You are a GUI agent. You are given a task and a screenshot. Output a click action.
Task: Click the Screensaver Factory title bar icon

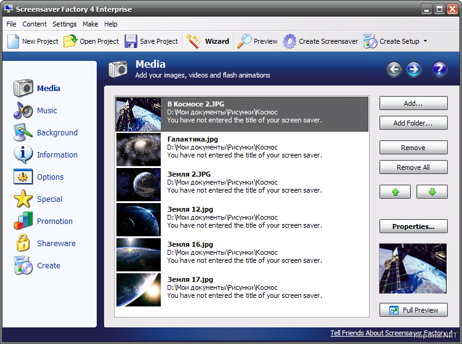[9, 9]
